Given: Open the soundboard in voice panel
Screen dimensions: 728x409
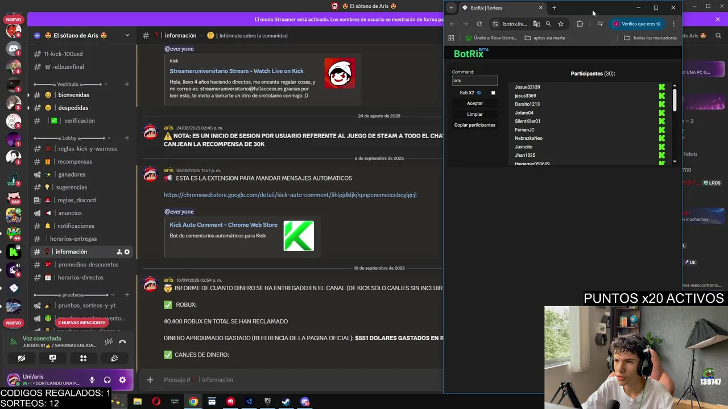Looking at the screenshot, I should tap(114, 358).
